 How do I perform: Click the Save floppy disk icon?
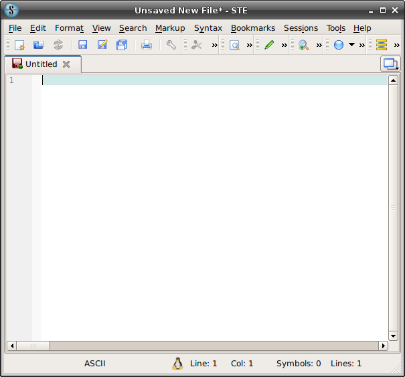(82, 45)
